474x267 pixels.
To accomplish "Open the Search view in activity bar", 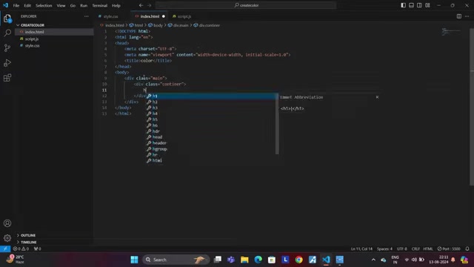I will click(x=7, y=33).
